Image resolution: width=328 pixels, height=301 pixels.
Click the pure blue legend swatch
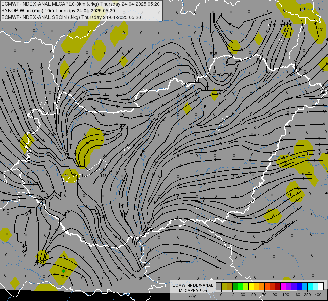point(300,286)
